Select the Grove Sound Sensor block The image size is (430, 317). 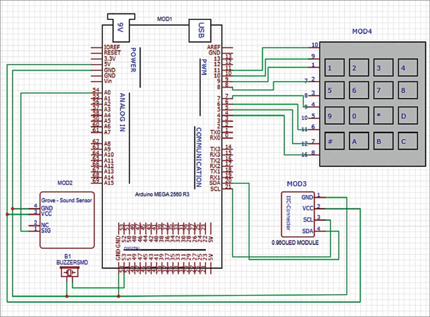67,220
